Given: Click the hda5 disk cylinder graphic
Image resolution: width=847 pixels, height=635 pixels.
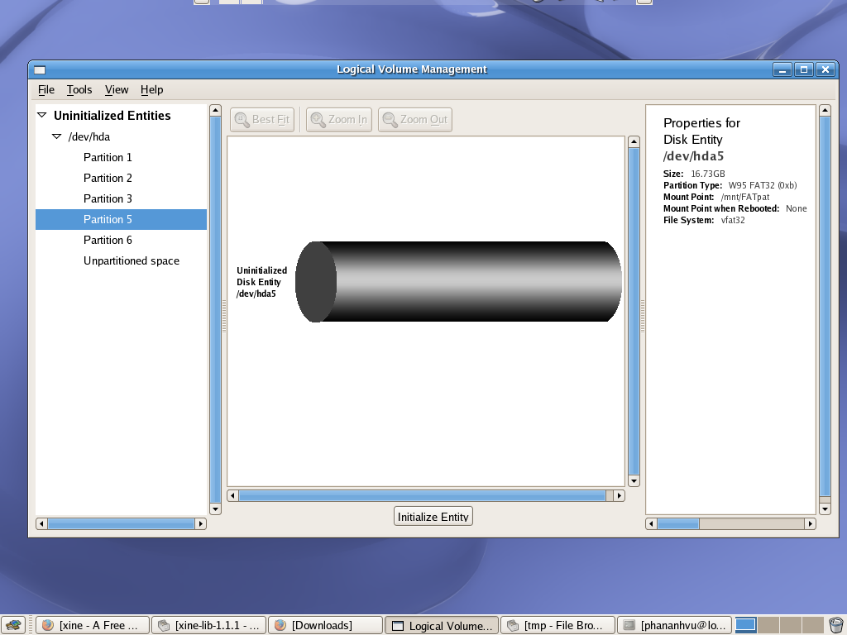Looking at the screenshot, I should [x=458, y=281].
